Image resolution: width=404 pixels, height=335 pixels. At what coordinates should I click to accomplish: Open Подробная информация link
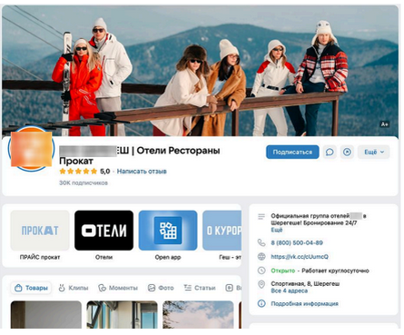304,303
